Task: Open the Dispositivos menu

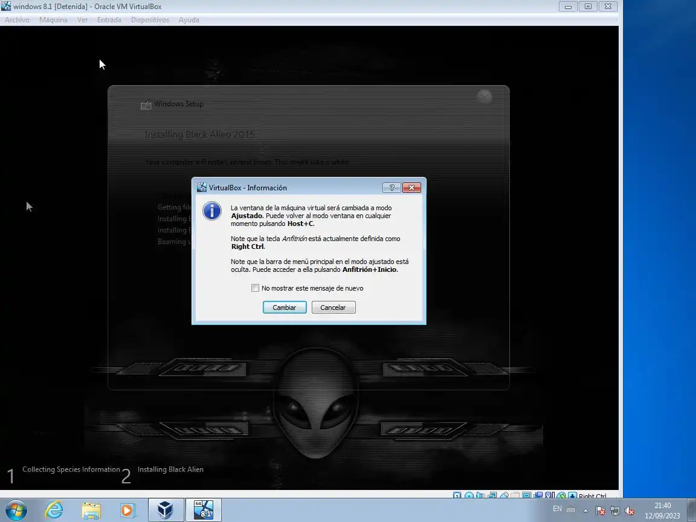Action: pyautogui.click(x=150, y=20)
